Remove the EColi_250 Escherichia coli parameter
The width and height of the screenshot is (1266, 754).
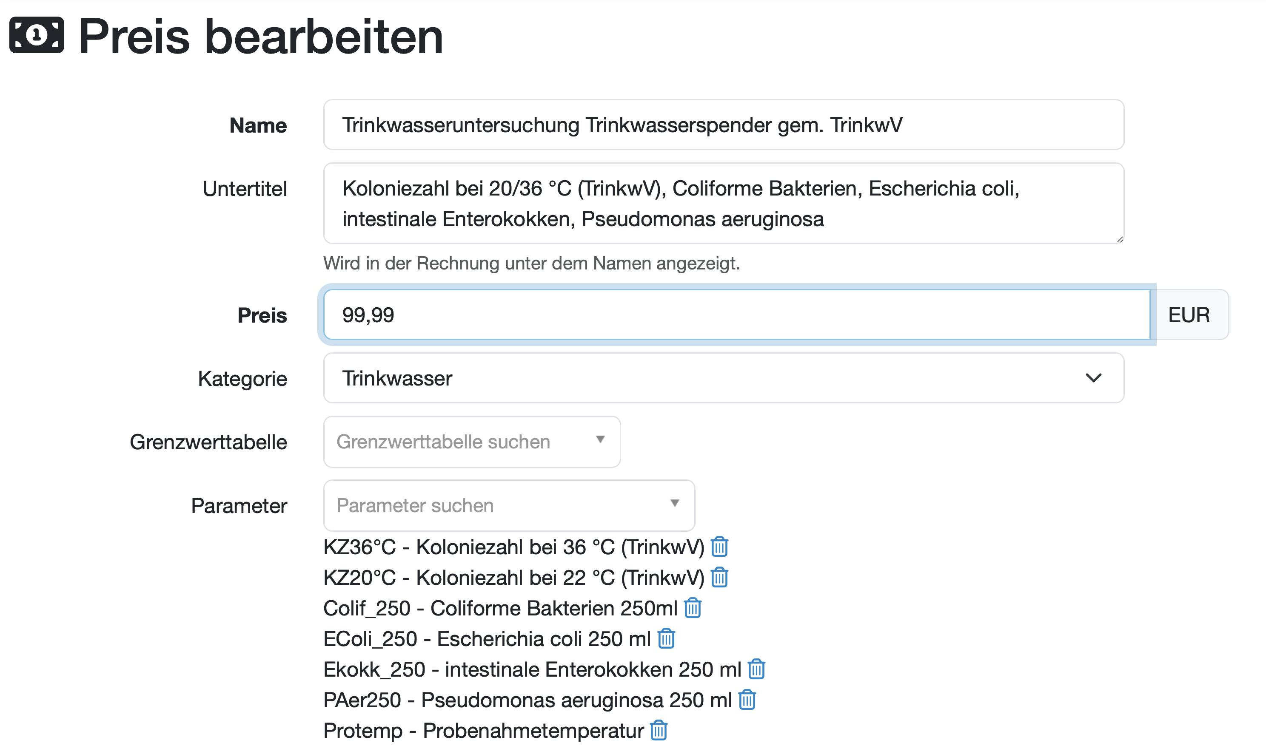point(666,639)
